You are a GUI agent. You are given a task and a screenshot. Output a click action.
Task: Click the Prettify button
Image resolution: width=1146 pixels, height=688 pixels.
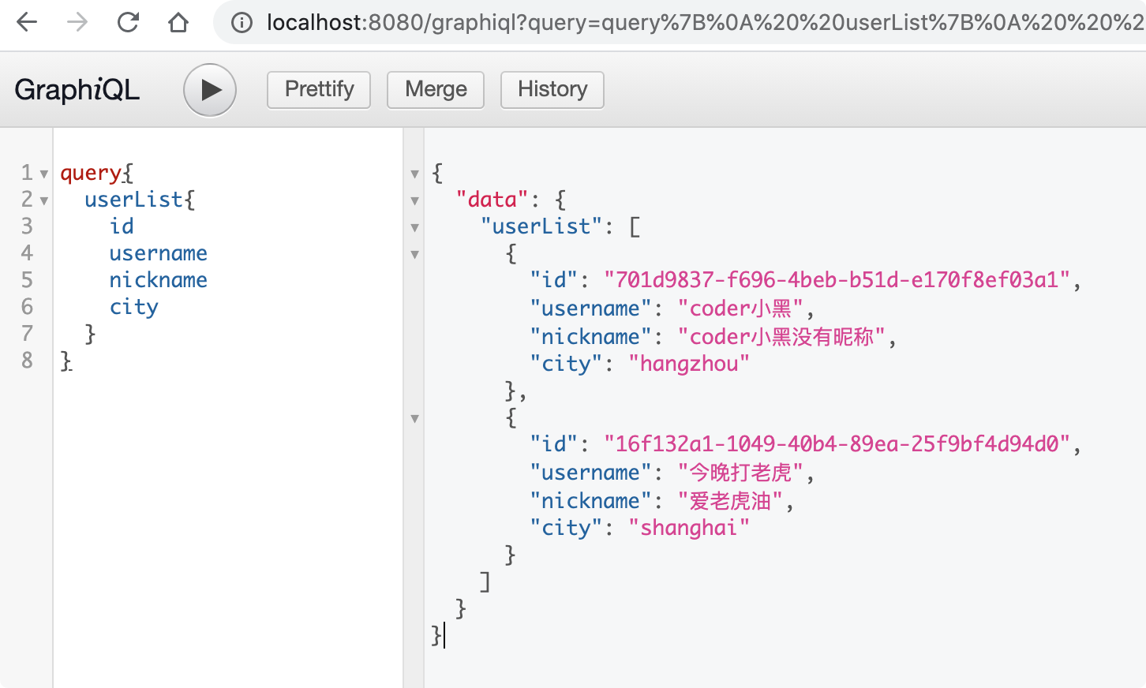click(x=319, y=90)
